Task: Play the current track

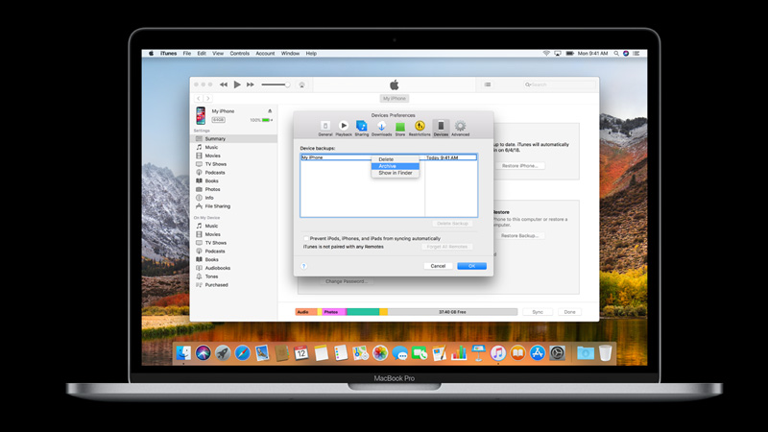Action: 237,84
